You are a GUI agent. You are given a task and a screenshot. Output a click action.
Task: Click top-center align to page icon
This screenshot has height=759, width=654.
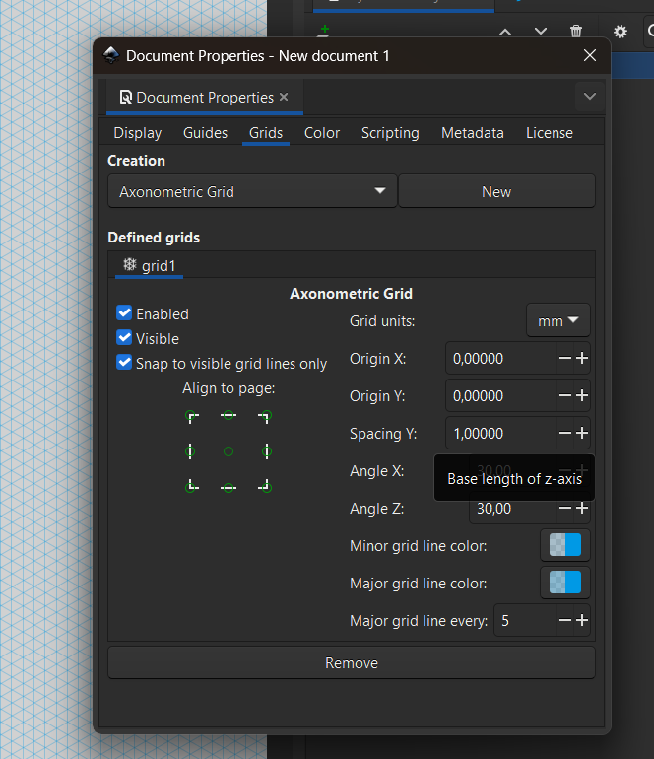(x=229, y=415)
